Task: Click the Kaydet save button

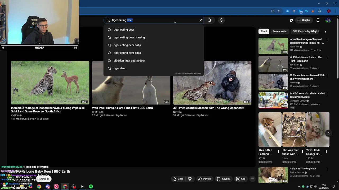Action: point(223,179)
